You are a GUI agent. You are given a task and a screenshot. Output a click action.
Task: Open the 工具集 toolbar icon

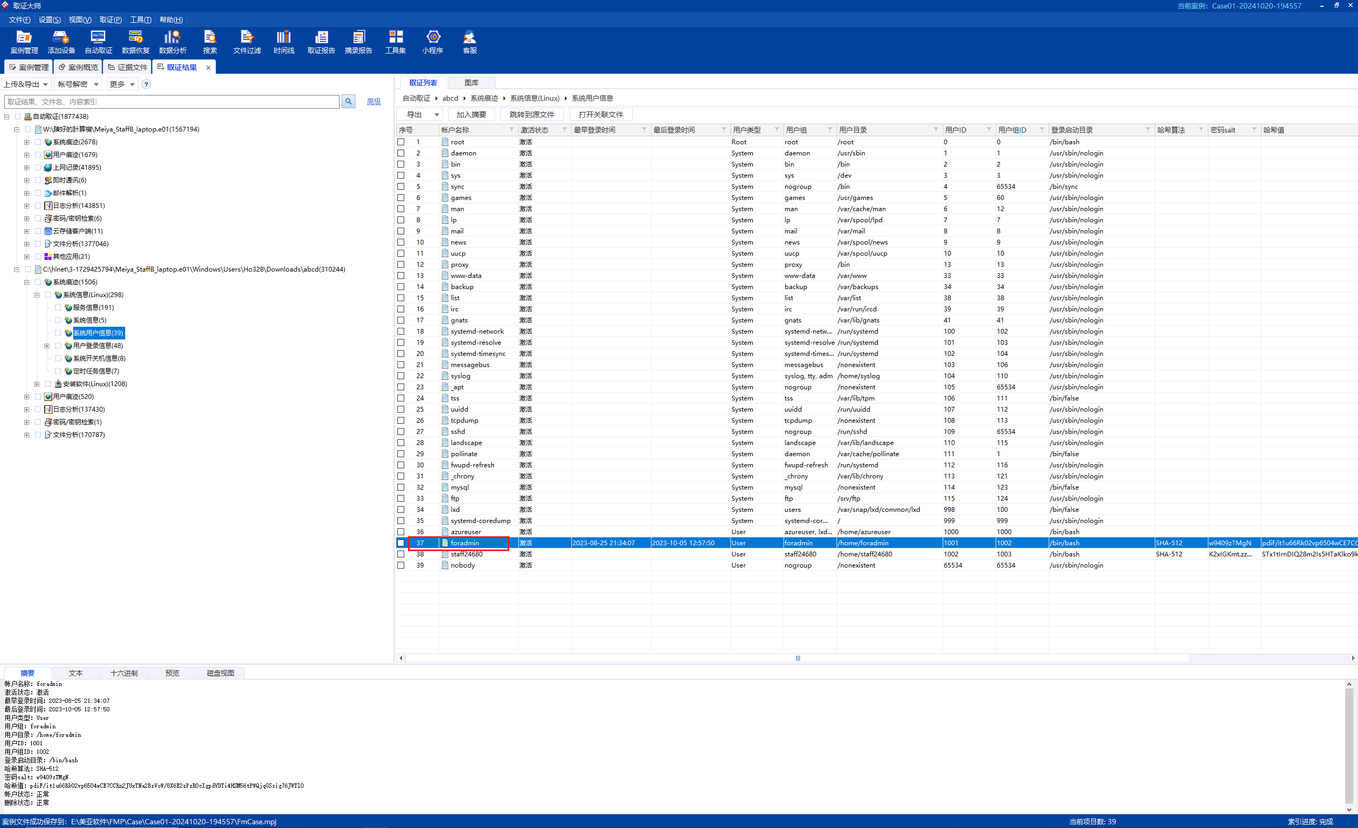click(x=396, y=42)
